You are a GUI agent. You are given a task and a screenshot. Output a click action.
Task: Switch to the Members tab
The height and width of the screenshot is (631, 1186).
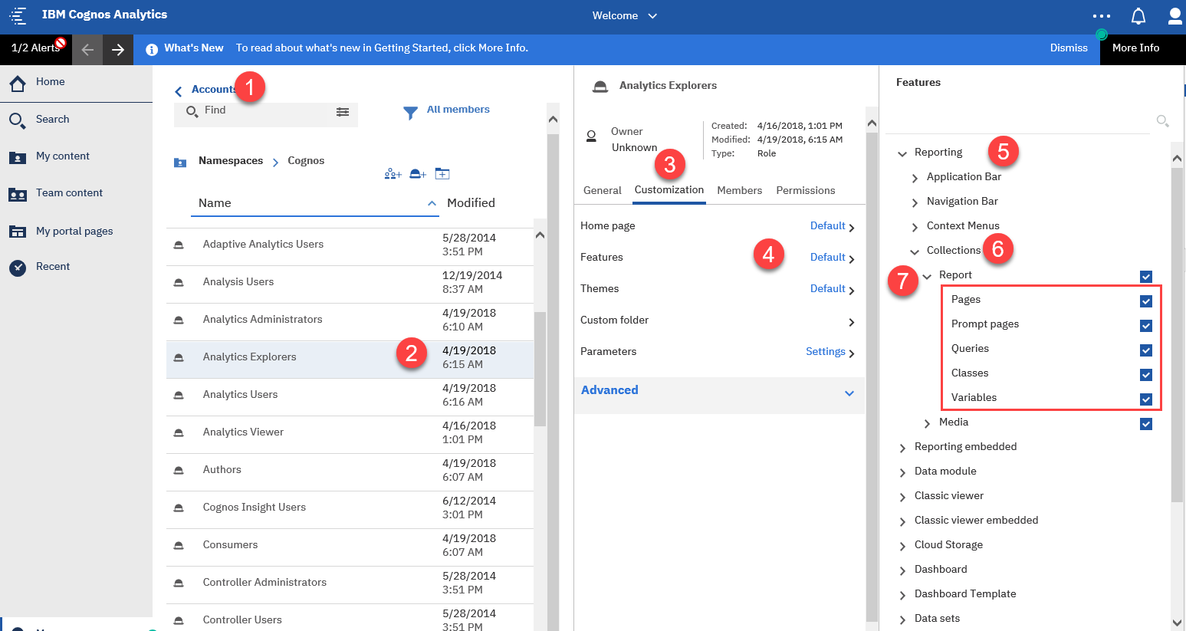click(739, 190)
